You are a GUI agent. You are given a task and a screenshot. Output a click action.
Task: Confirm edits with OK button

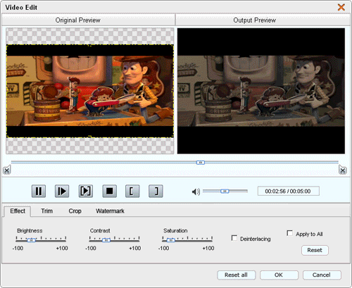(x=279, y=275)
